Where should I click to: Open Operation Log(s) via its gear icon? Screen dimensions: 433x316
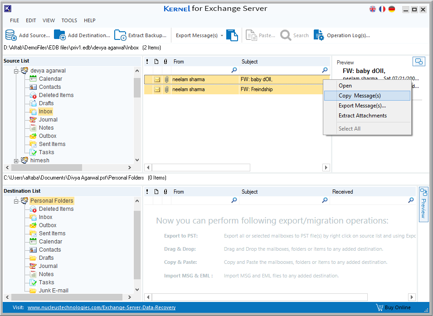tap(319, 35)
